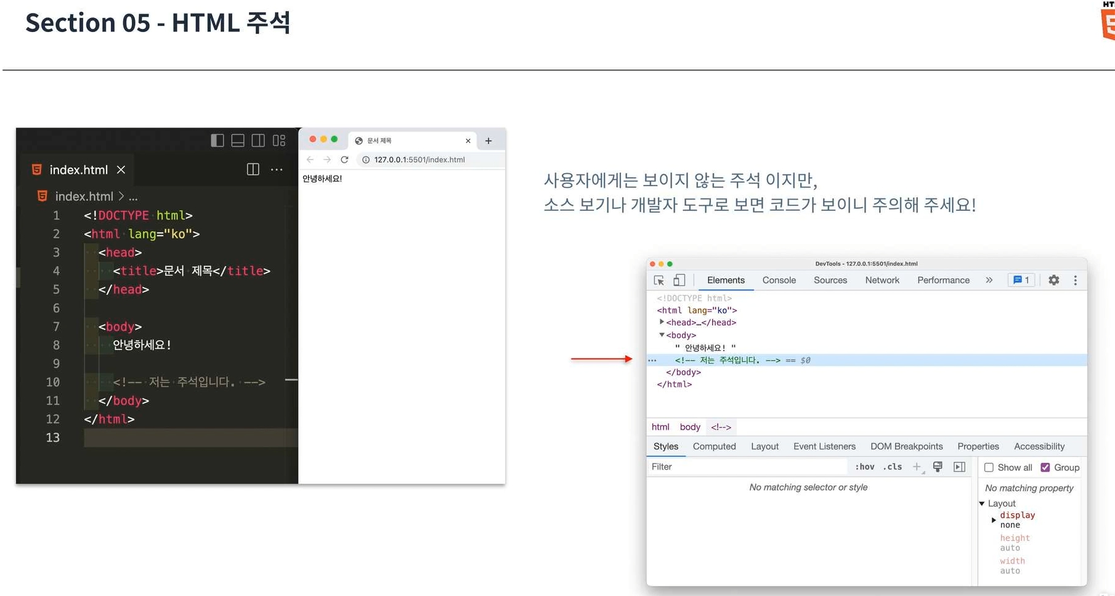This screenshot has width=1115, height=596.
Task: Collapse the Layout group in computed styles
Action: (982, 504)
